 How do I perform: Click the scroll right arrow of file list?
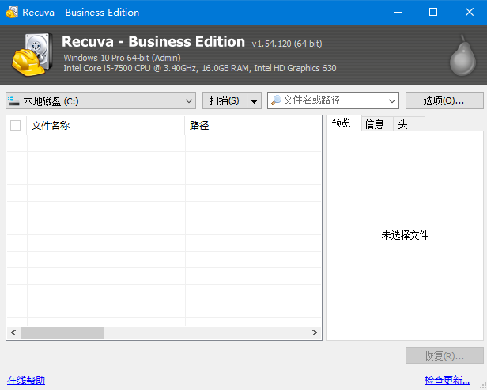pos(315,332)
